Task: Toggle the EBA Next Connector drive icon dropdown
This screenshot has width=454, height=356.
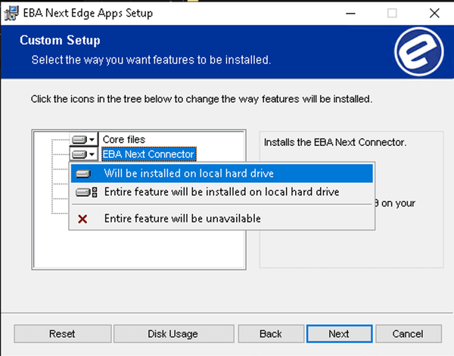Action: pos(85,154)
